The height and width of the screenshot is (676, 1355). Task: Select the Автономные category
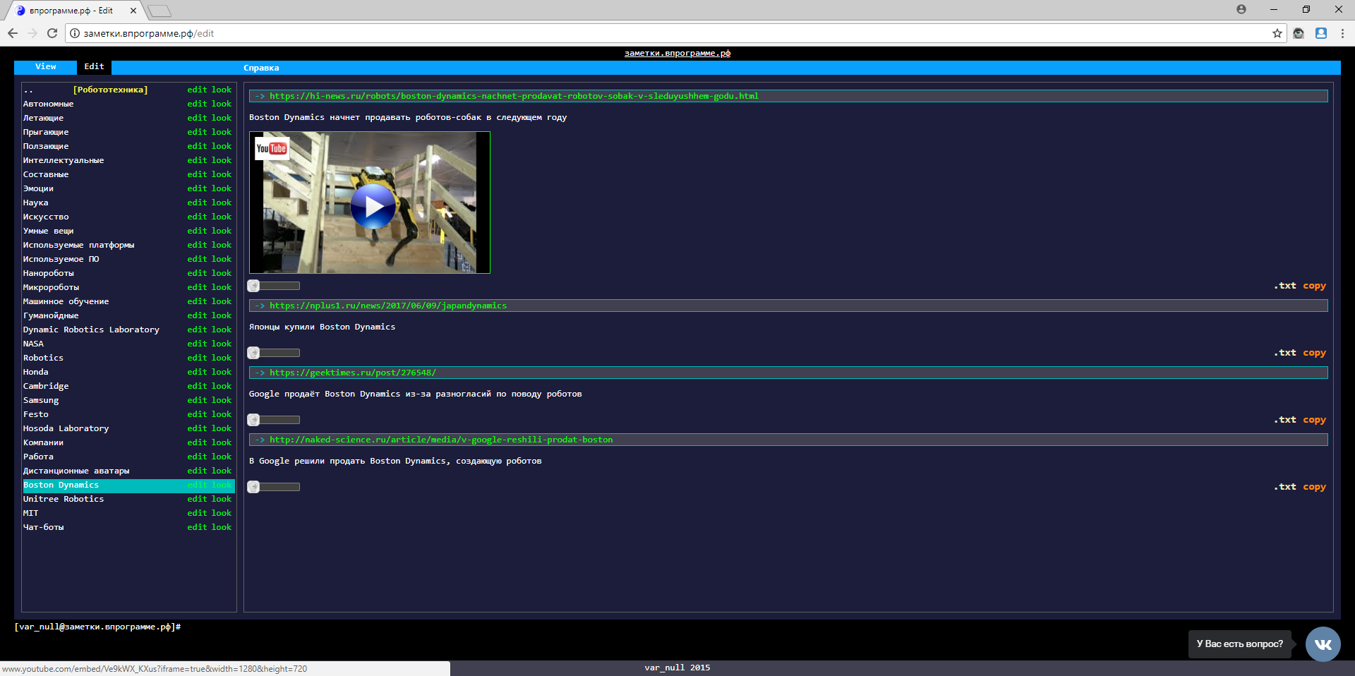tap(48, 104)
